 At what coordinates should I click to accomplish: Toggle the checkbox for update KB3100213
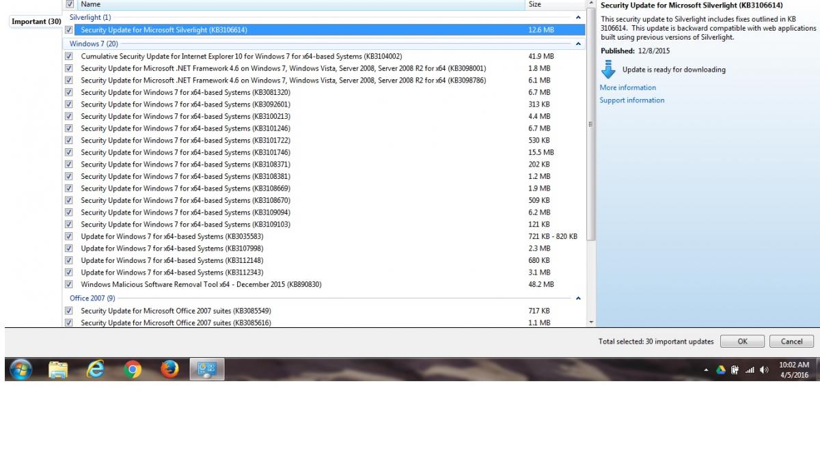(68, 116)
